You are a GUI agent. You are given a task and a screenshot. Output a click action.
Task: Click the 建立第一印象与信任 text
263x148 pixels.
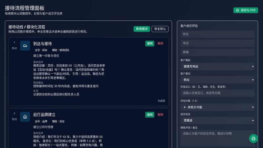pos(46,56)
